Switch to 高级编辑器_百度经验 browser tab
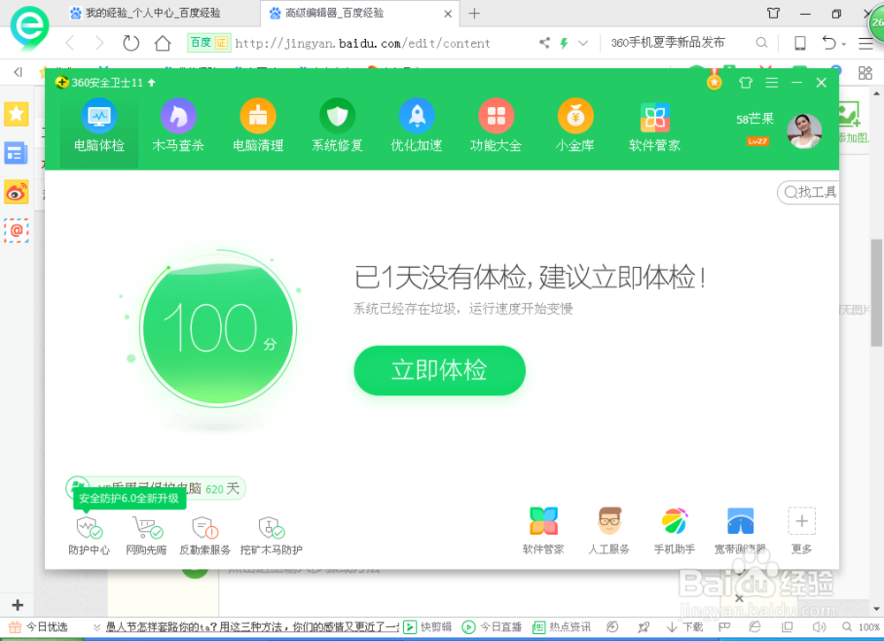This screenshot has height=641, width=884. pyautogui.click(x=361, y=13)
